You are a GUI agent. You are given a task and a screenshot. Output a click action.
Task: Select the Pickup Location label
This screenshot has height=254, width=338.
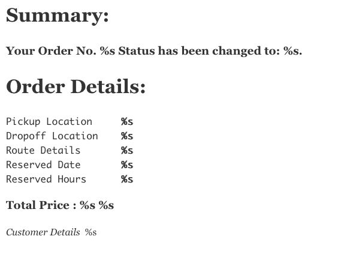click(x=49, y=122)
